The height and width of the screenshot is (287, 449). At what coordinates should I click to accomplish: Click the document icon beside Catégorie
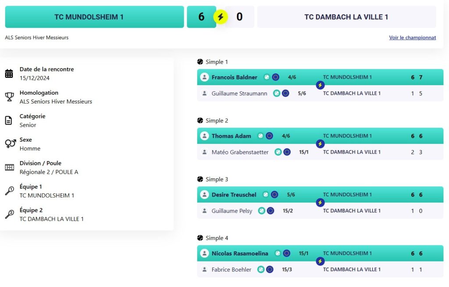point(9,120)
